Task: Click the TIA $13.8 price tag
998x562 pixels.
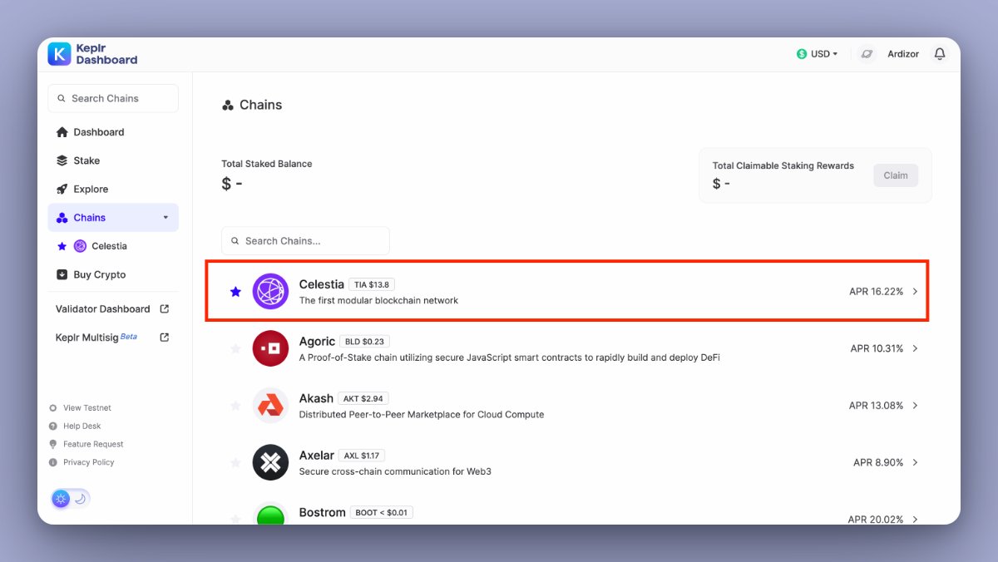Action: click(x=372, y=284)
